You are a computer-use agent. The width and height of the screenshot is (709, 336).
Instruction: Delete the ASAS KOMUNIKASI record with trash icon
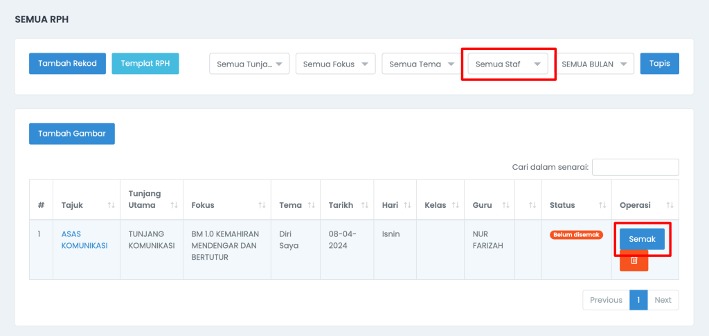(634, 261)
